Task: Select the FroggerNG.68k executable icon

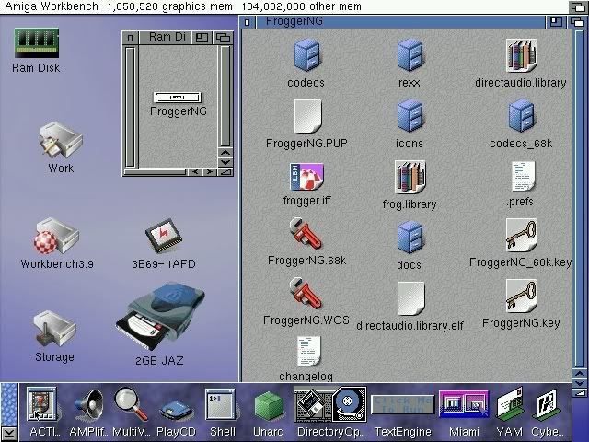Action: pyautogui.click(x=305, y=236)
